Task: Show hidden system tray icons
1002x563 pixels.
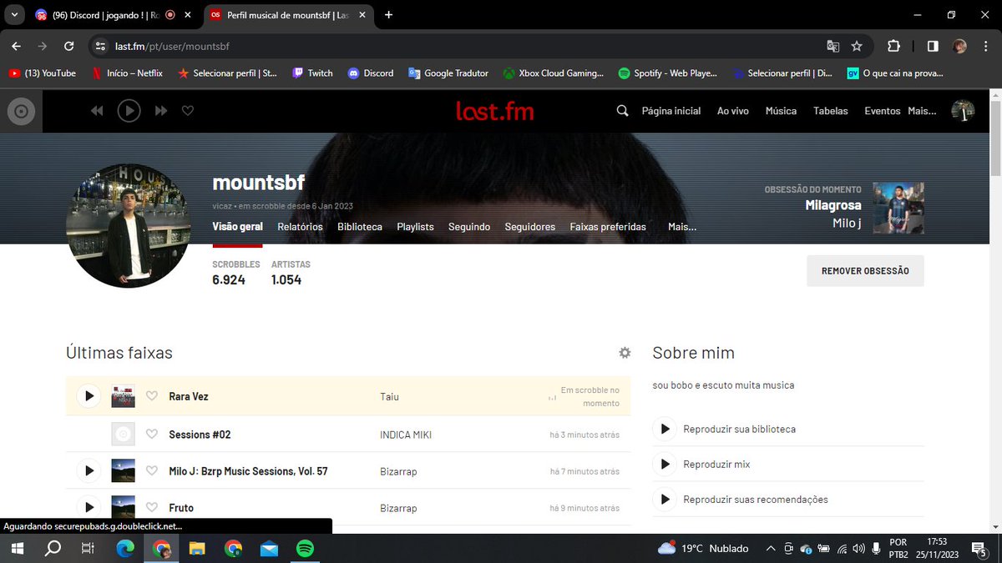Action: (x=770, y=548)
